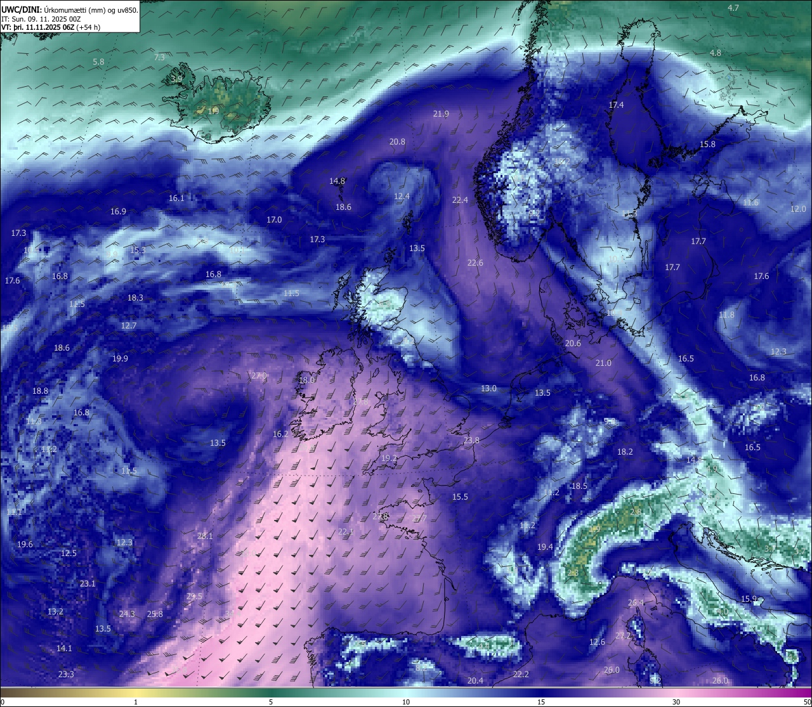Select the 21.9 value in the Norwegian Sea
The height and width of the screenshot is (707, 812).
click(x=441, y=114)
